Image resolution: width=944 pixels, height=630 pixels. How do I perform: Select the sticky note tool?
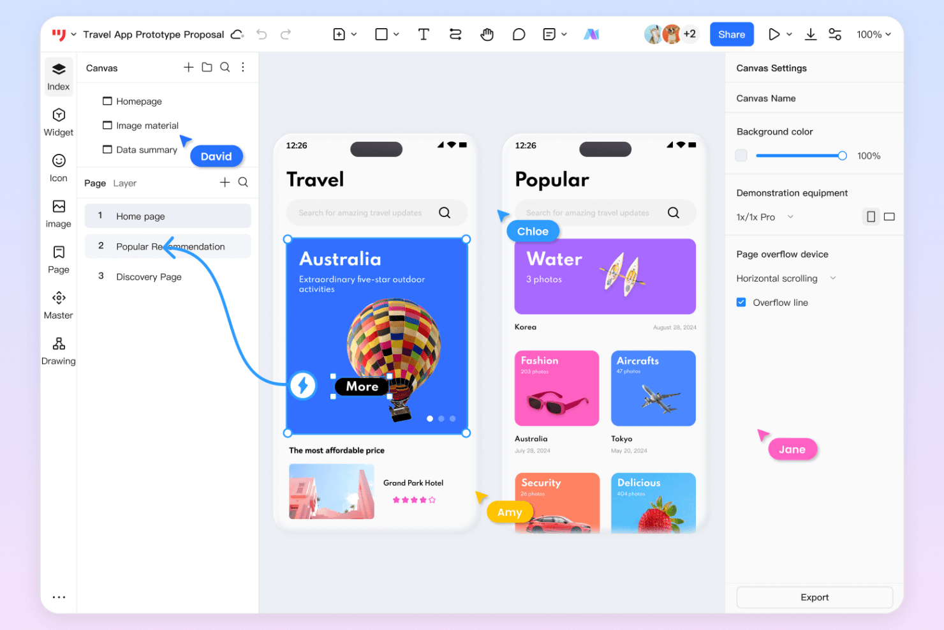[x=549, y=34]
